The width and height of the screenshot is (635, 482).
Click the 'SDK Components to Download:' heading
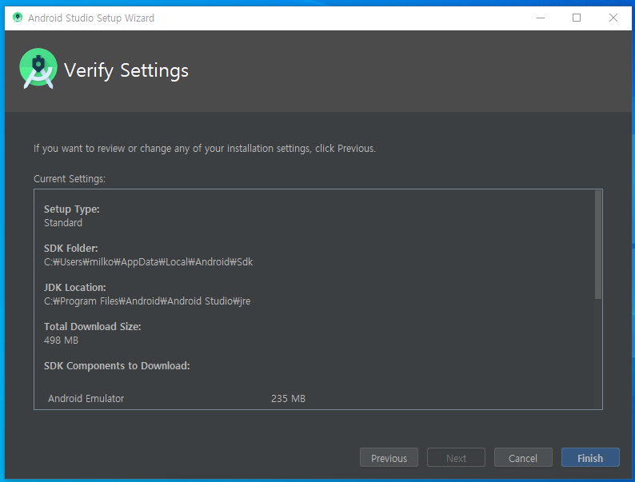point(117,366)
